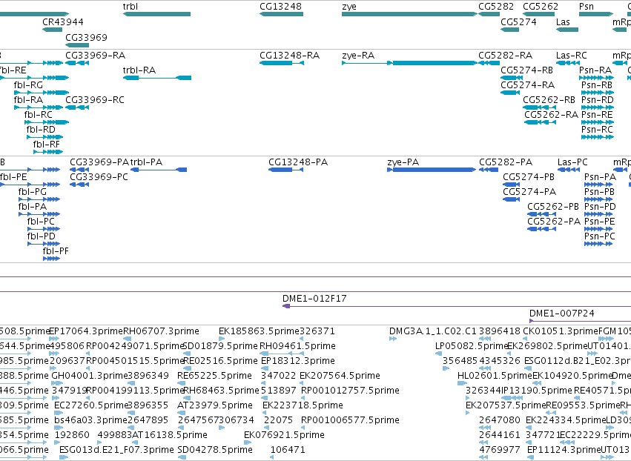The width and height of the screenshot is (631, 461).
Task: Open EST EK185863.5prime label
Action: coord(259,331)
